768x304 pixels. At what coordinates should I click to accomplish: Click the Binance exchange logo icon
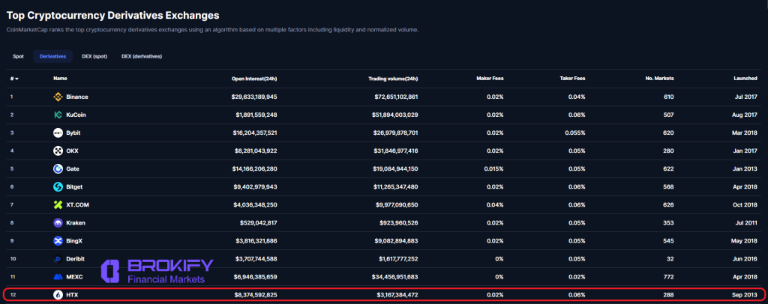point(58,97)
